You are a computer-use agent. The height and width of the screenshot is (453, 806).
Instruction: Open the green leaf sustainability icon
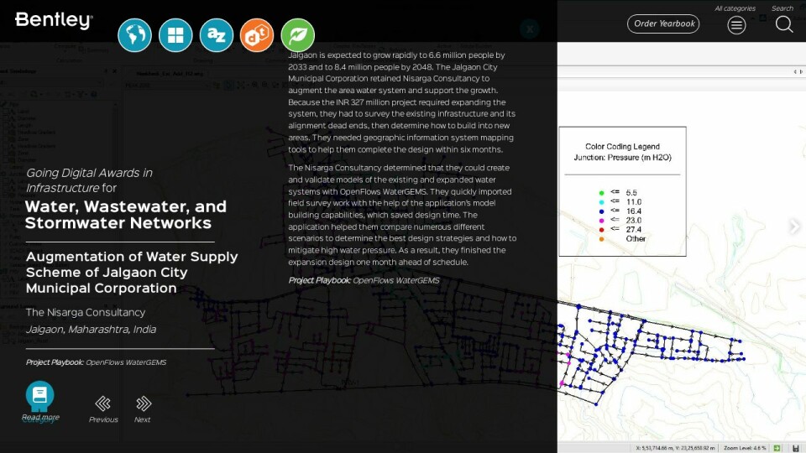coord(298,35)
